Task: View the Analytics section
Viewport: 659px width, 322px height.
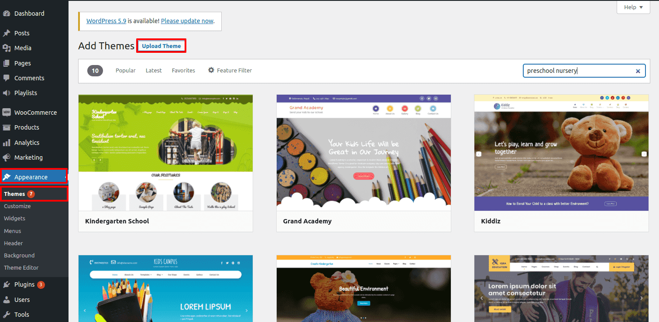Action: tap(26, 142)
